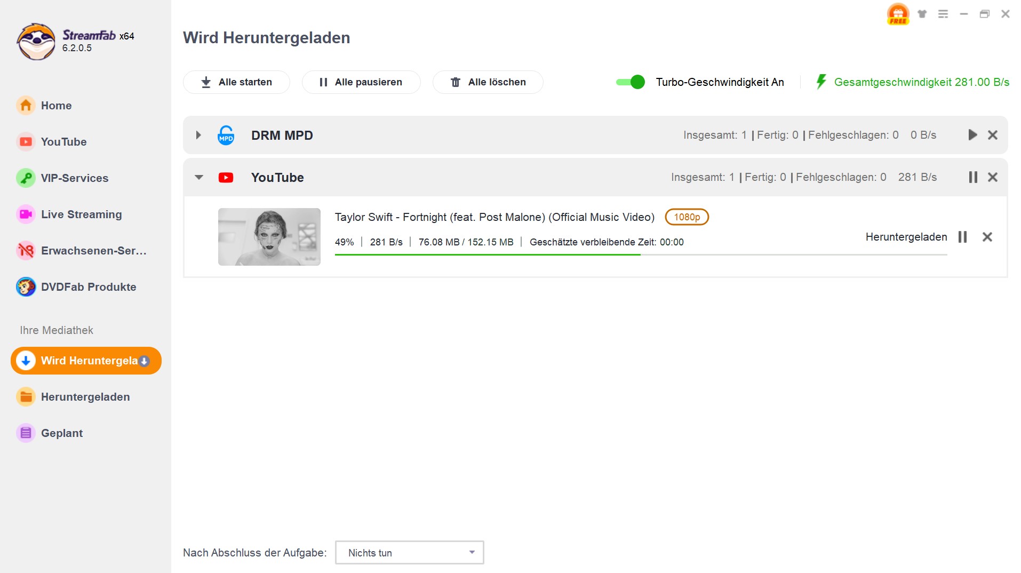
Task: Click the Alle löschen button
Action: [488, 82]
